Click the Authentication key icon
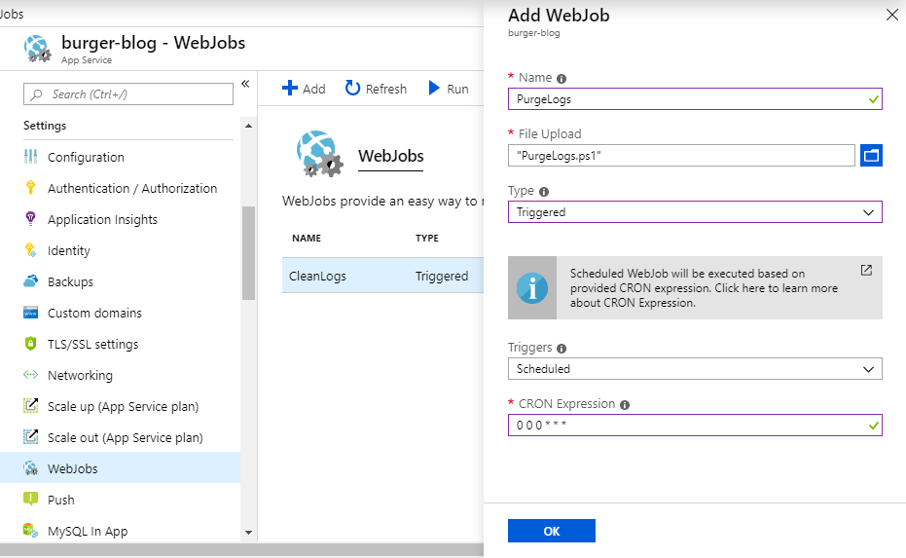This screenshot has width=906, height=558. [x=30, y=188]
